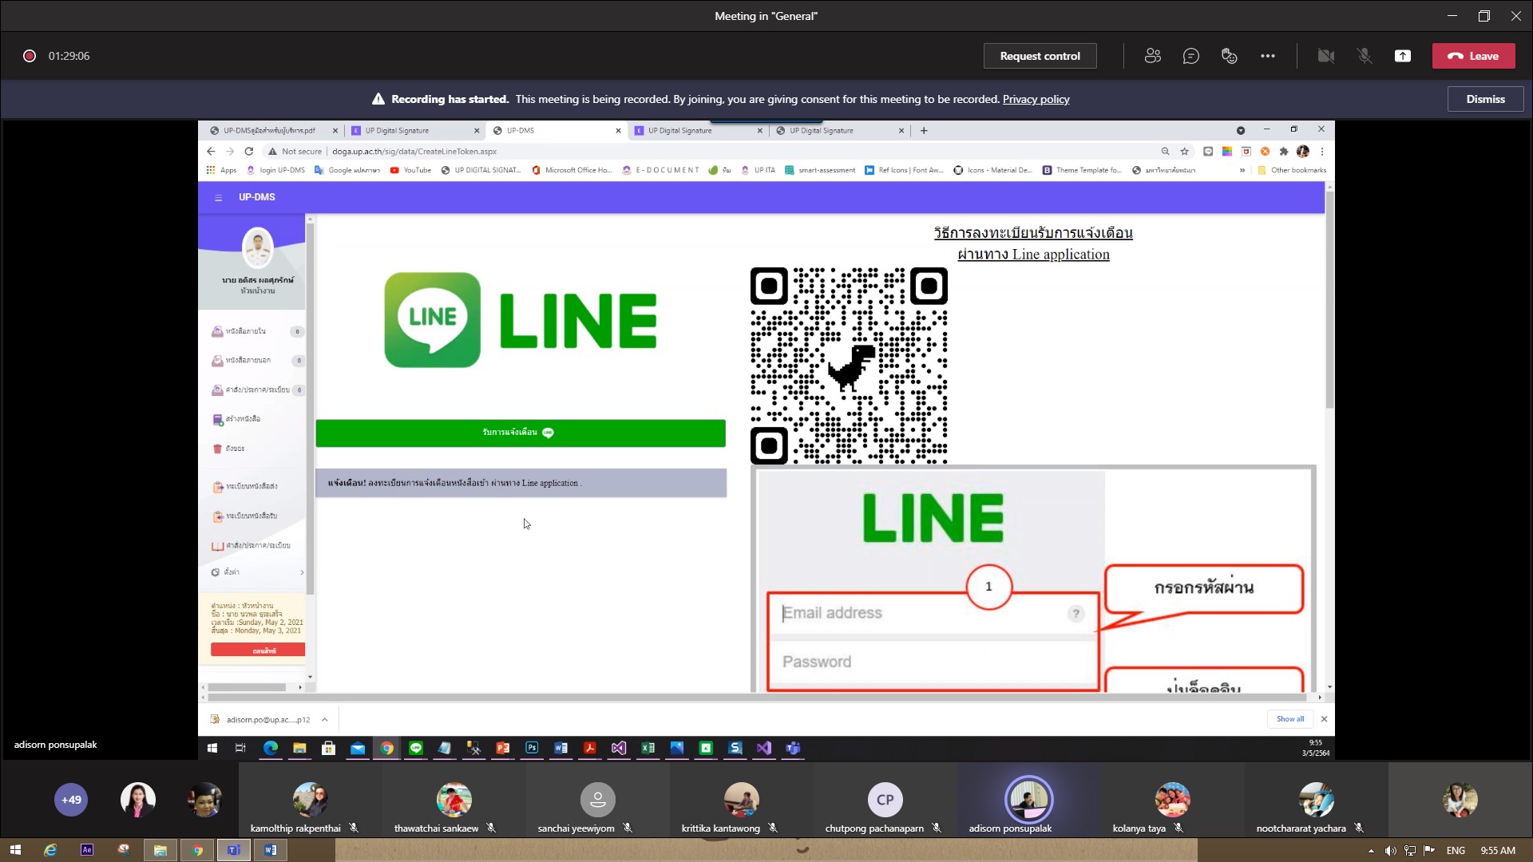Open the Apps bookmarks shortcut
1533x862 pixels.
coord(221,170)
